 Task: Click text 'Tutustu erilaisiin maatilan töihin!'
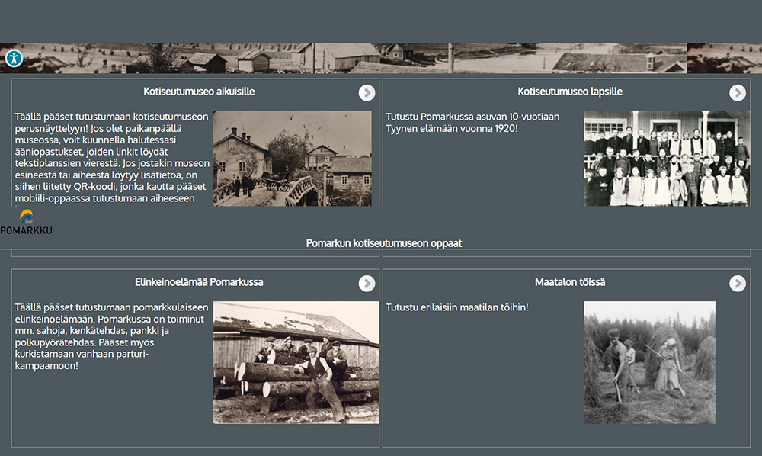pos(456,307)
